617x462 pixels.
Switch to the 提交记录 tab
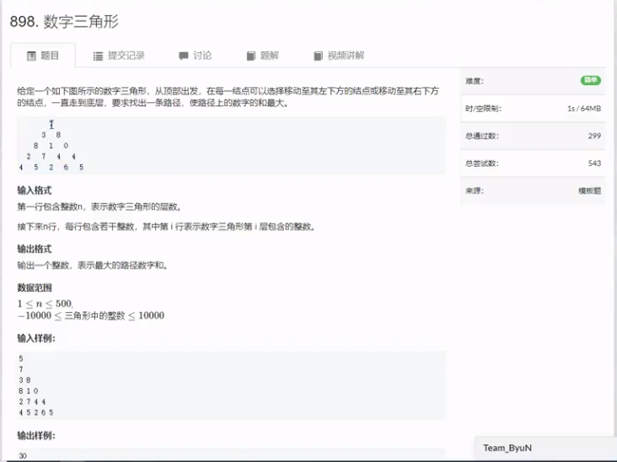click(x=119, y=56)
